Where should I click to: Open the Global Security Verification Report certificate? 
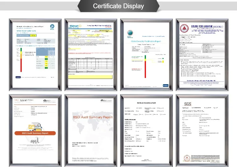point(146,55)
